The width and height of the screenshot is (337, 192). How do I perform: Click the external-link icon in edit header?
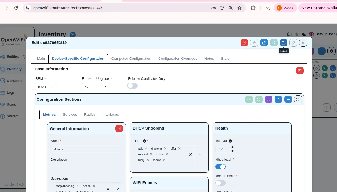[x=264, y=43]
